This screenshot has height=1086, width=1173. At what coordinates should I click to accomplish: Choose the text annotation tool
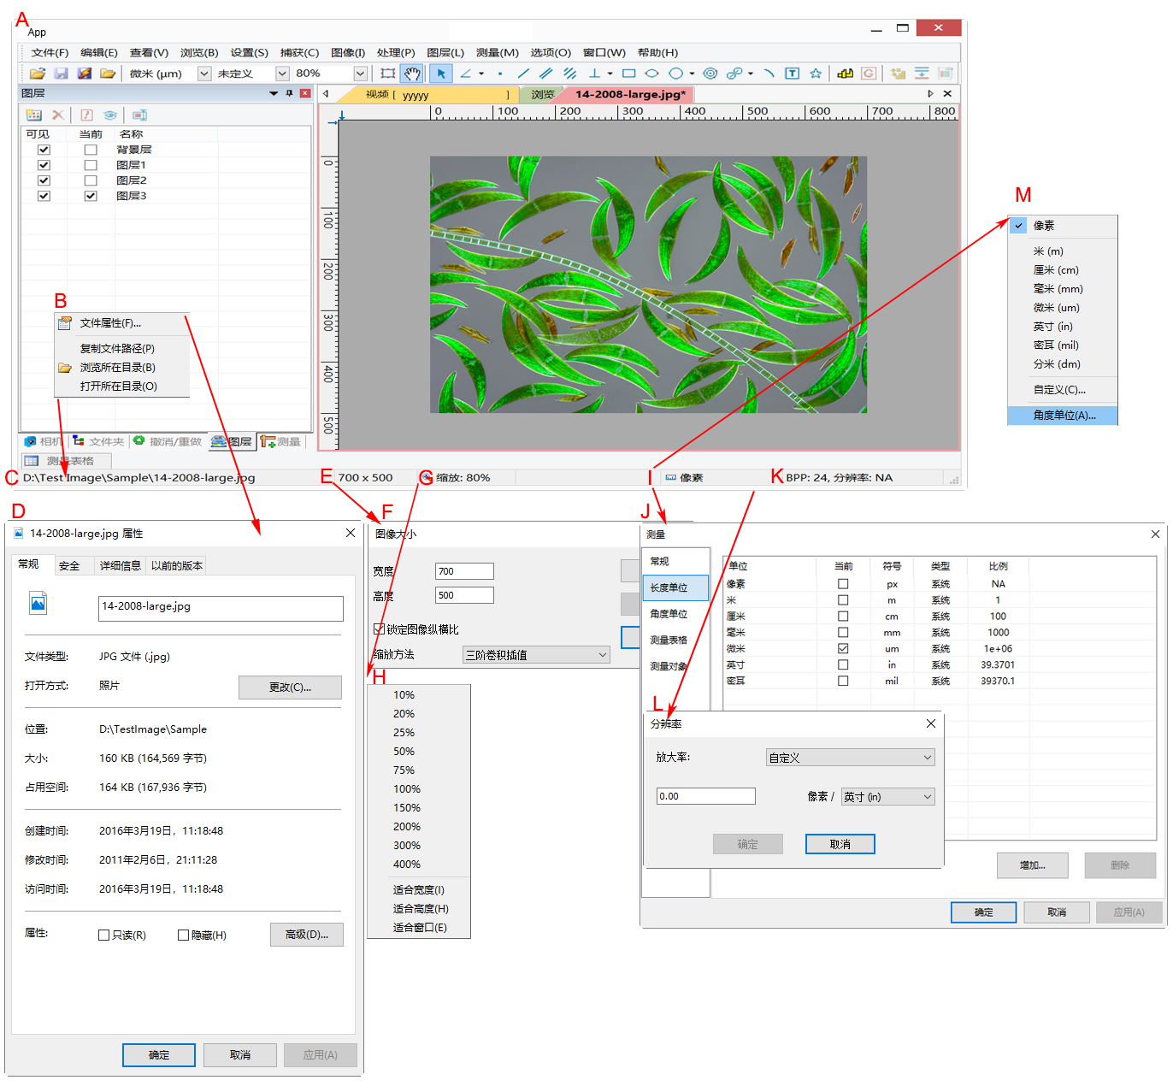click(792, 74)
